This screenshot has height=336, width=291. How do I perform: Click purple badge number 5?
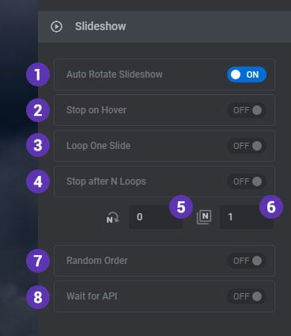pyautogui.click(x=181, y=207)
